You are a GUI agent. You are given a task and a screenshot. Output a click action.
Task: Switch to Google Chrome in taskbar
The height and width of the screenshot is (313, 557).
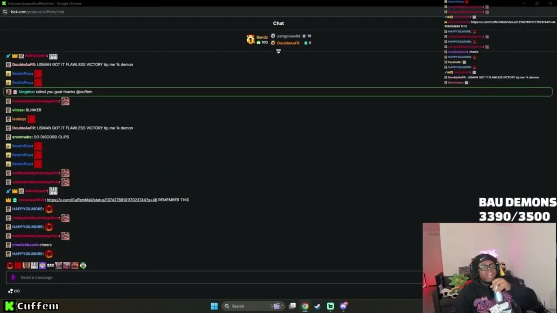pyautogui.click(x=305, y=306)
